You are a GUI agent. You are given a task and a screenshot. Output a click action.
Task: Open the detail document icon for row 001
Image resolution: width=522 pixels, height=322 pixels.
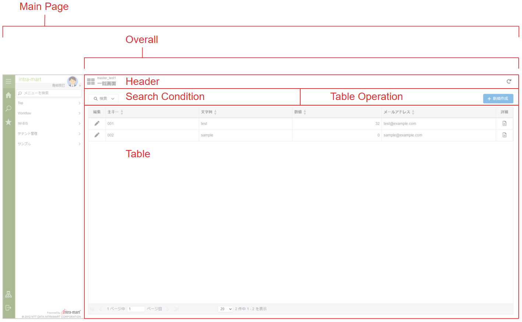[504, 124]
